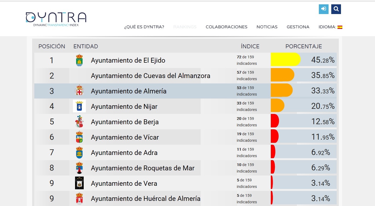Click the POSICIÓN column header
The image size is (375, 206).
click(x=52, y=46)
